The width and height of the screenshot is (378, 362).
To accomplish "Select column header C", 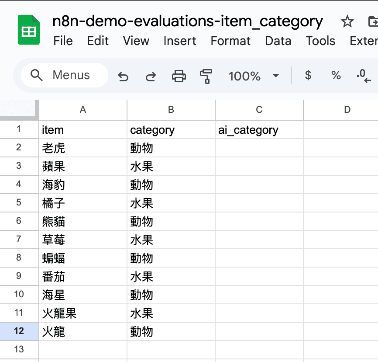I will tap(259, 110).
